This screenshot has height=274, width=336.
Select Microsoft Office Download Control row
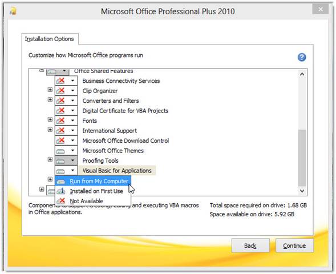point(126,140)
